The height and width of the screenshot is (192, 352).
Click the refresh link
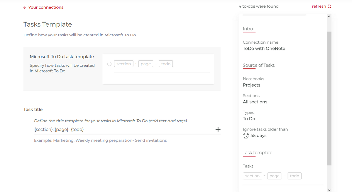(322, 6)
